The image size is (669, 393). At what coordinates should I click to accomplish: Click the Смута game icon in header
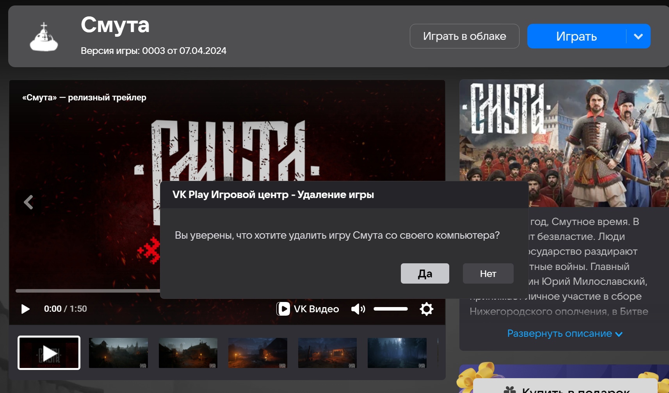pyautogui.click(x=44, y=37)
